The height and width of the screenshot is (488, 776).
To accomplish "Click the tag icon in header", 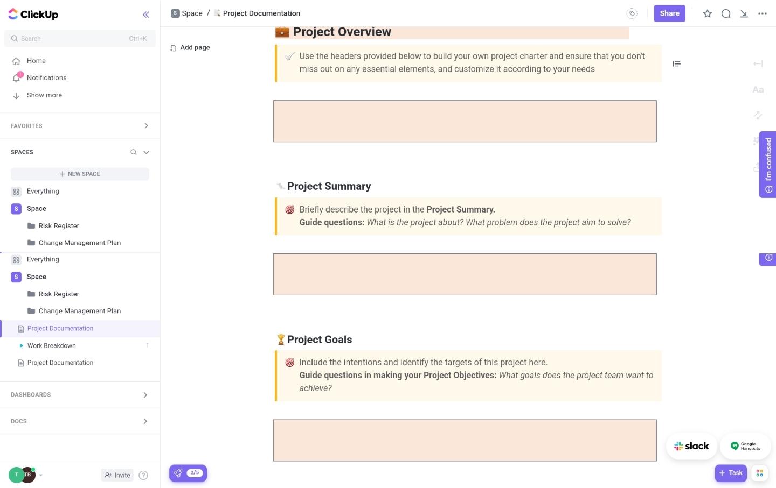I will tap(632, 13).
